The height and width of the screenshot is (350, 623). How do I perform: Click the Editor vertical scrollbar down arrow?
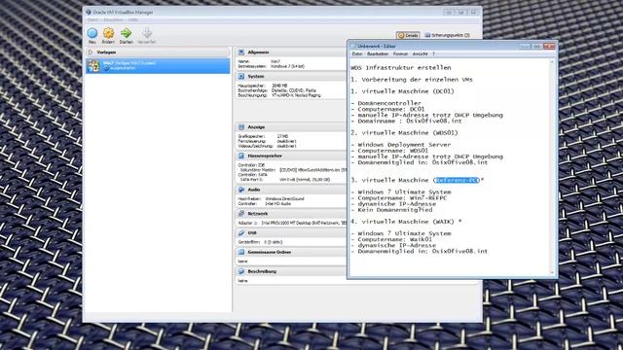tap(552, 272)
